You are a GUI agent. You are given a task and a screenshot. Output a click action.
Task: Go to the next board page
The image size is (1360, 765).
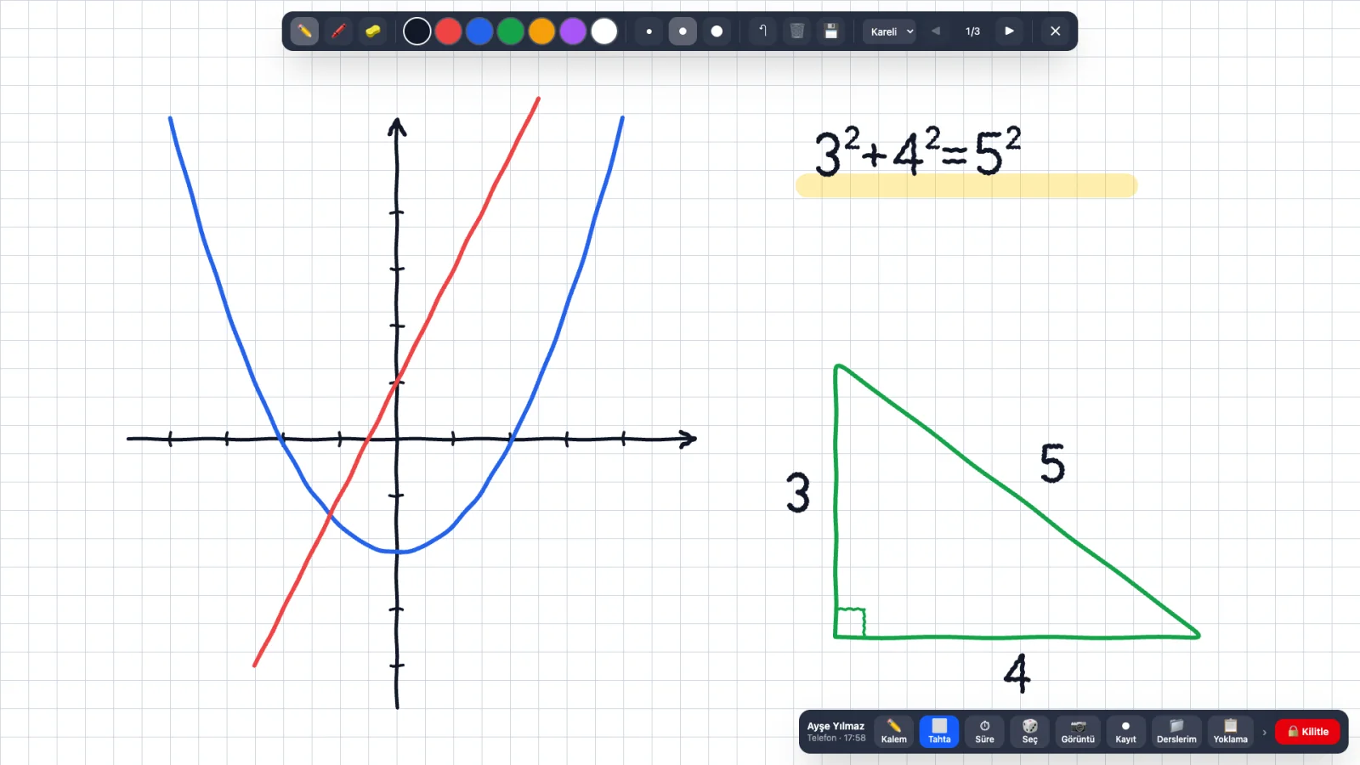[x=1009, y=31]
